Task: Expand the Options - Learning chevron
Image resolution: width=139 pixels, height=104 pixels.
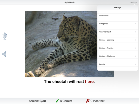Action: pyautogui.click(x=135, y=40)
